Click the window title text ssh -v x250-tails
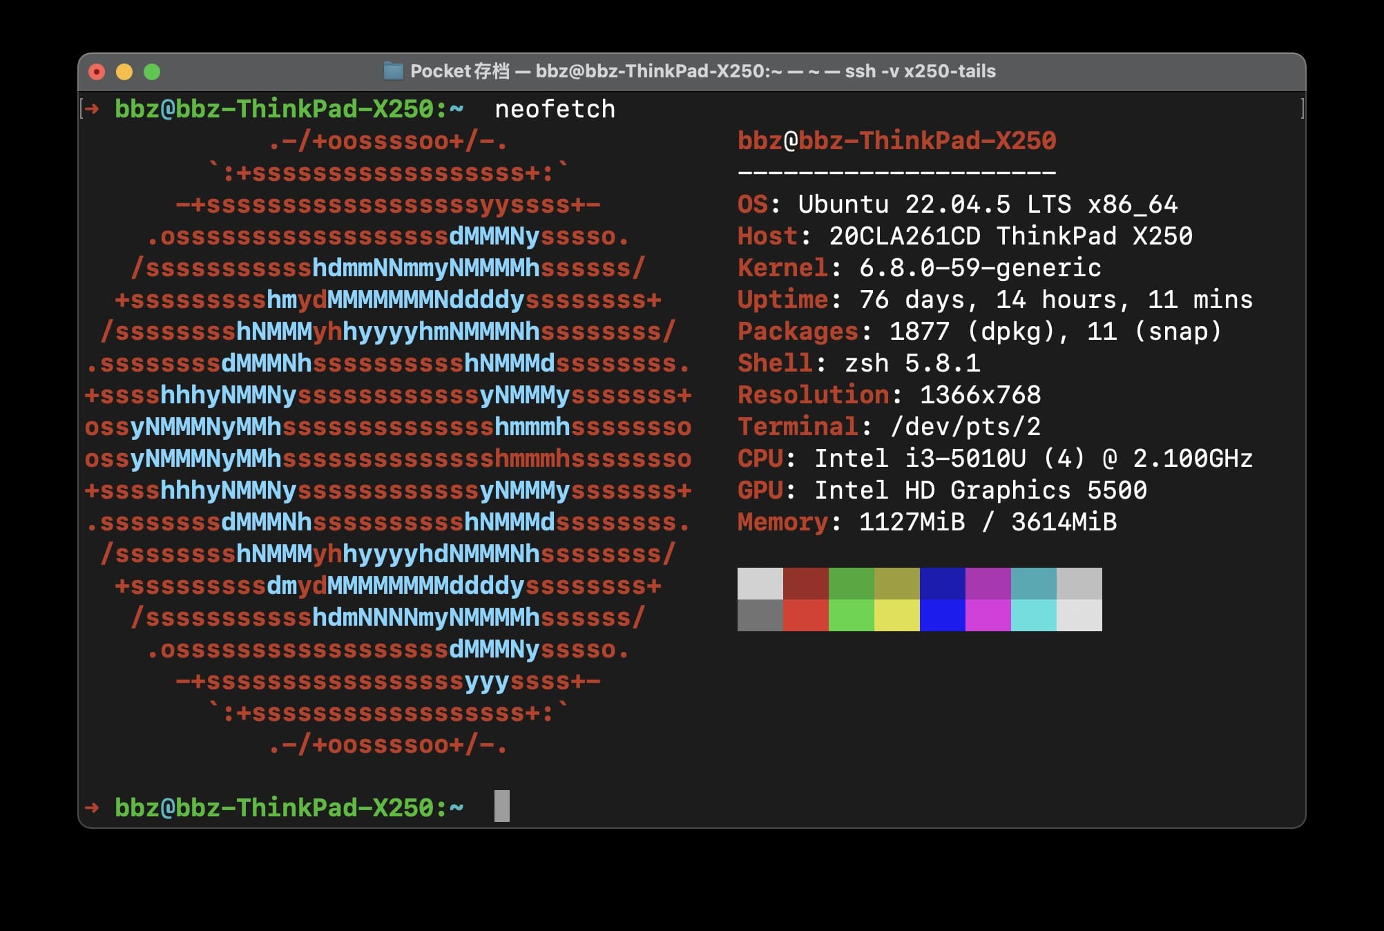The height and width of the screenshot is (931, 1384). tap(920, 71)
